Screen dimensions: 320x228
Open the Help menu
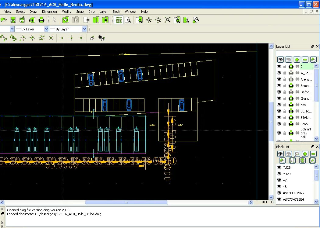pyautogui.click(x=144, y=12)
